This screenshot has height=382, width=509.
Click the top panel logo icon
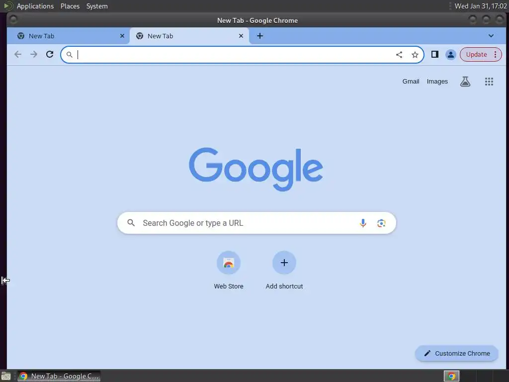pos(8,6)
